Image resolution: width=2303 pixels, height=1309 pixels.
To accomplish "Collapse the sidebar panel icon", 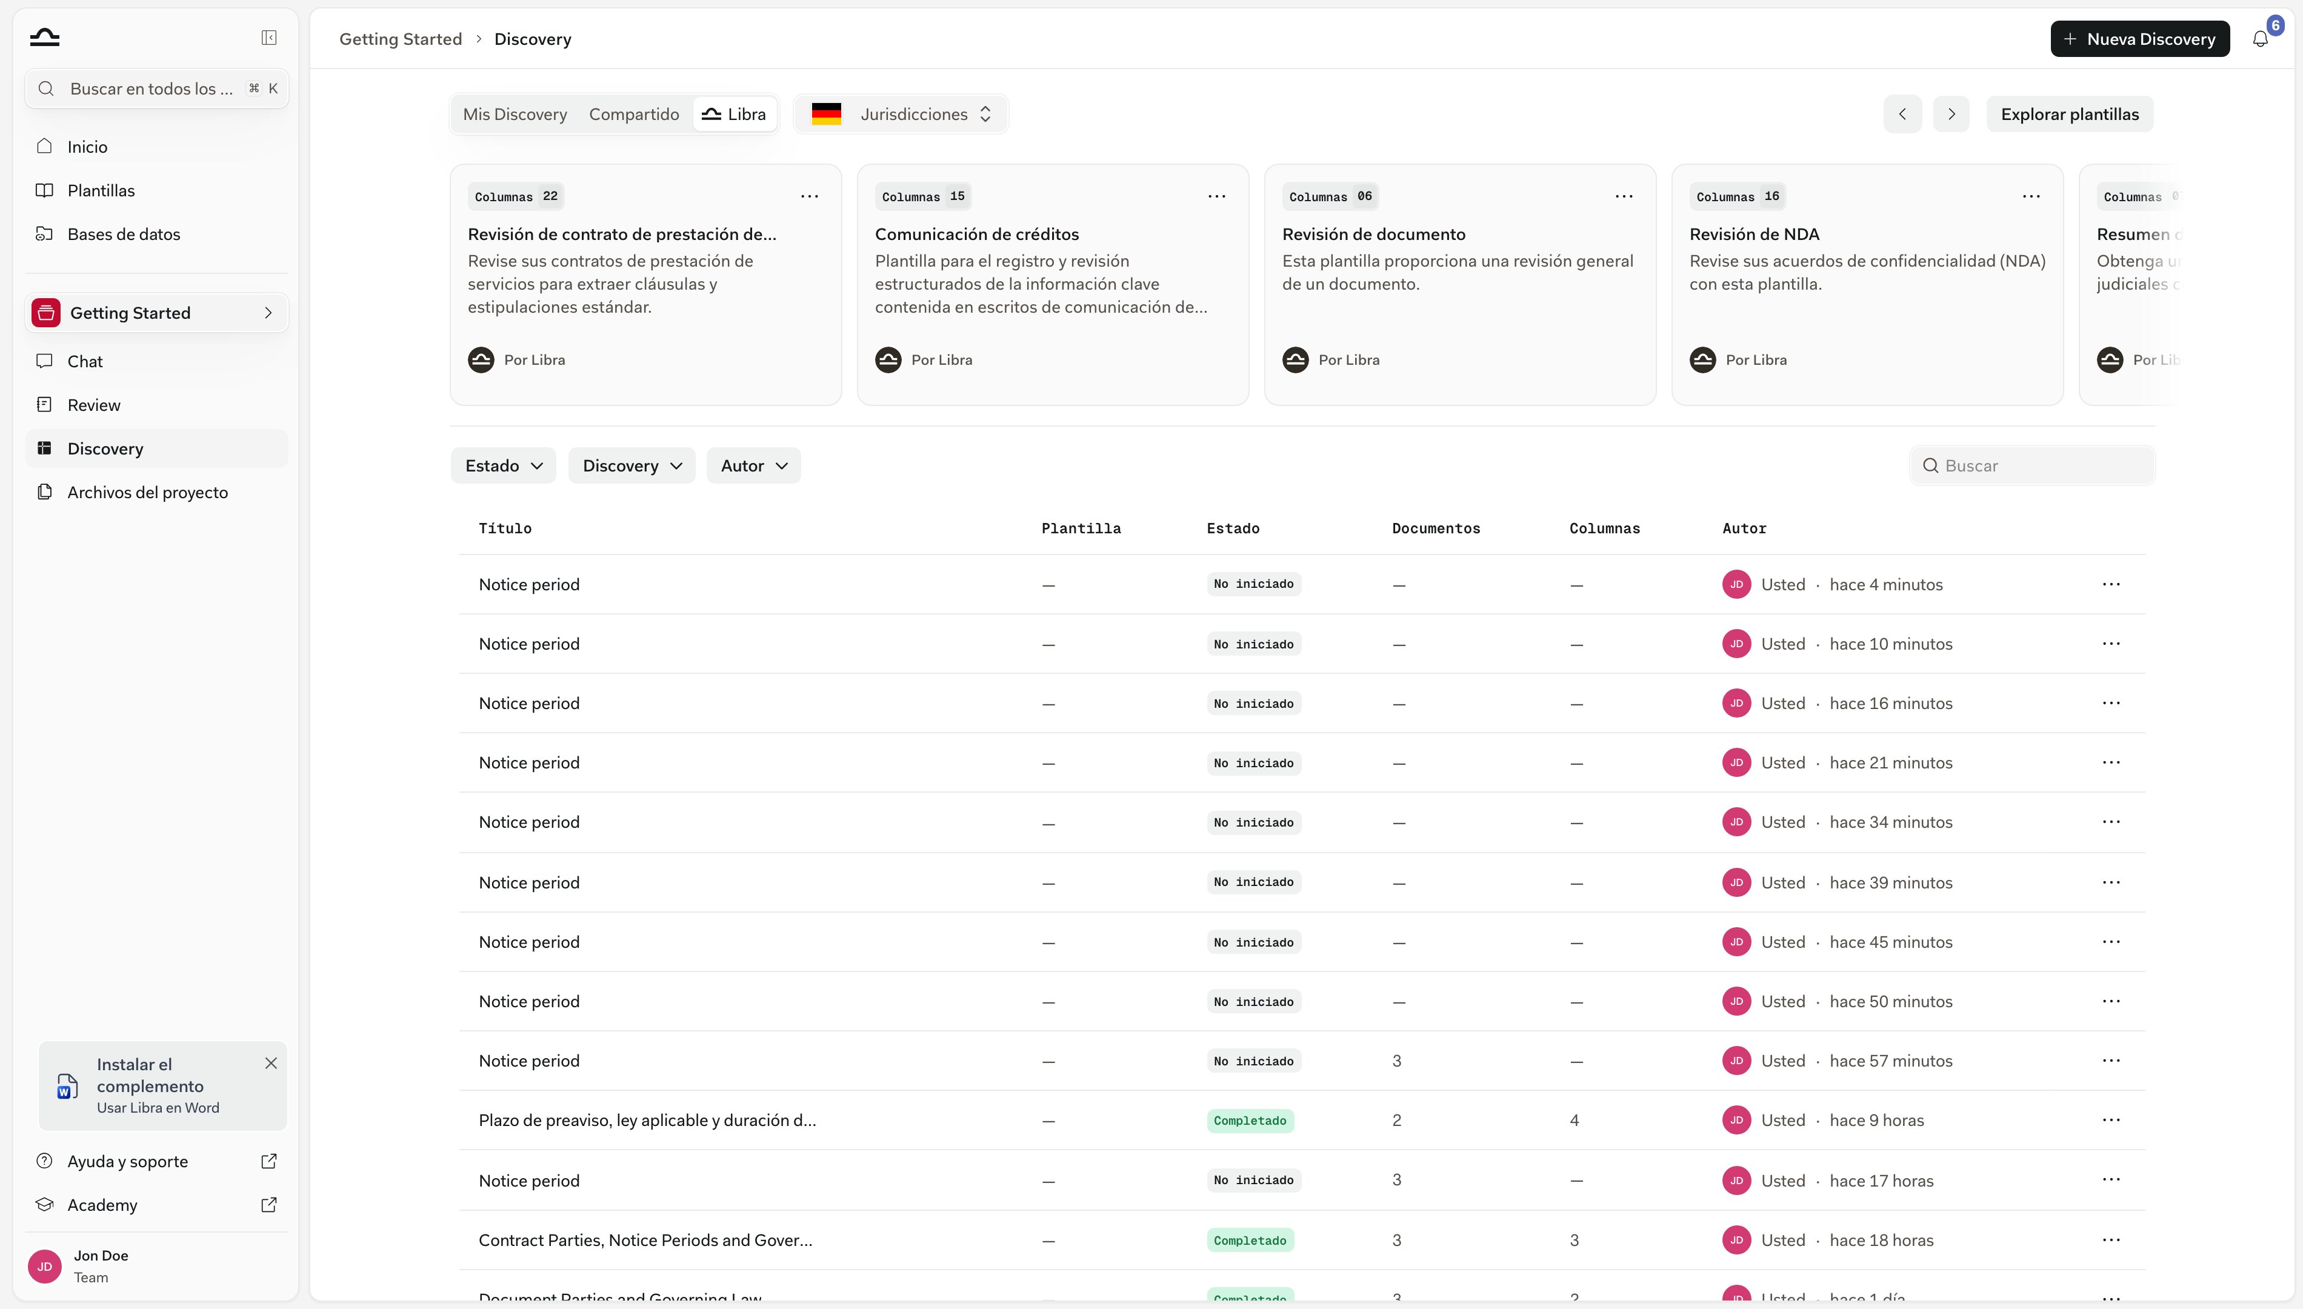I will coord(268,38).
